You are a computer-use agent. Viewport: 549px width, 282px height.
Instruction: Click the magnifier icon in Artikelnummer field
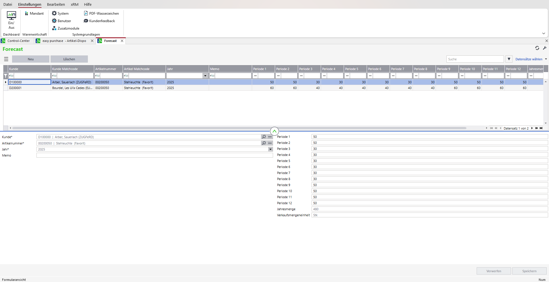point(264,143)
